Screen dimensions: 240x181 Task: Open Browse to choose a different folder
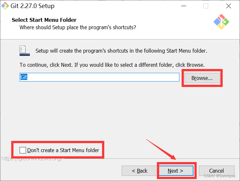coord(202,78)
